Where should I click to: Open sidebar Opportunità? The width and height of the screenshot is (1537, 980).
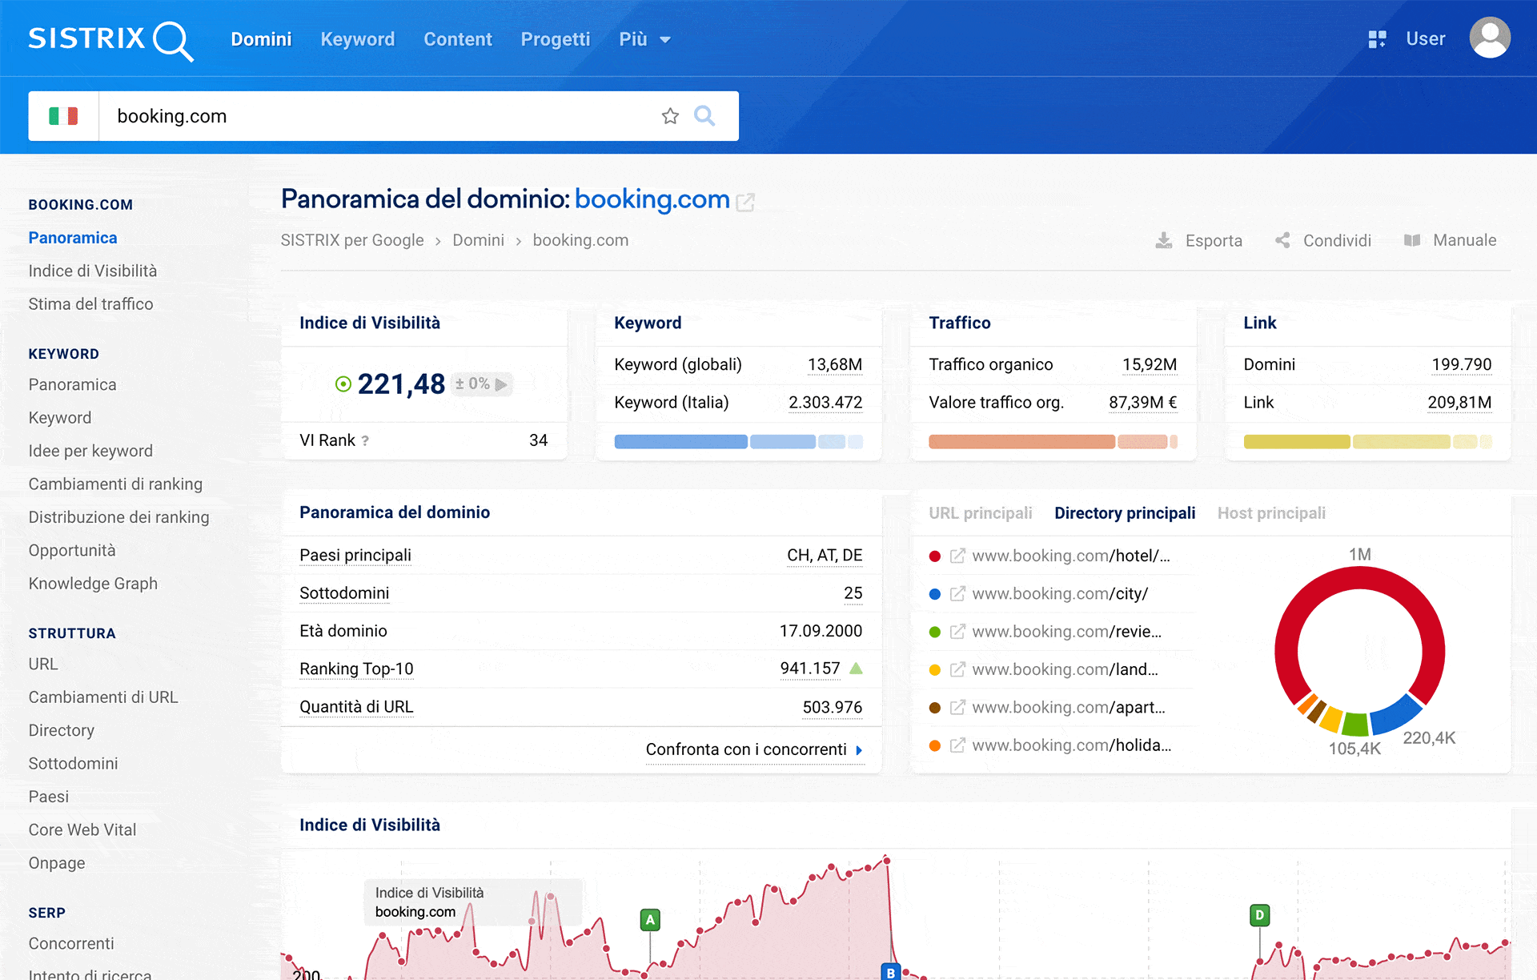pyautogui.click(x=72, y=551)
